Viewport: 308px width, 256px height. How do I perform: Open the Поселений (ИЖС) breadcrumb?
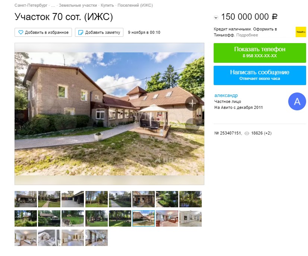coord(135,5)
